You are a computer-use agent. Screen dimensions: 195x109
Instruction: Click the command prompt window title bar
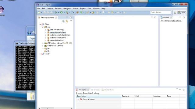[x=25, y=43]
